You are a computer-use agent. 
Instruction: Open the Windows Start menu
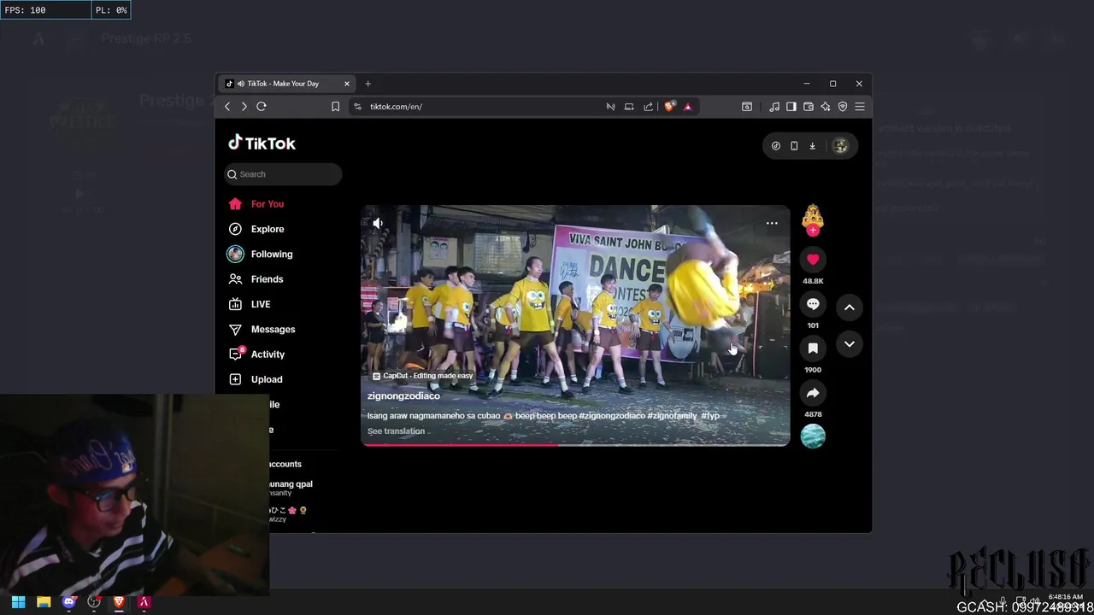[x=18, y=602]
